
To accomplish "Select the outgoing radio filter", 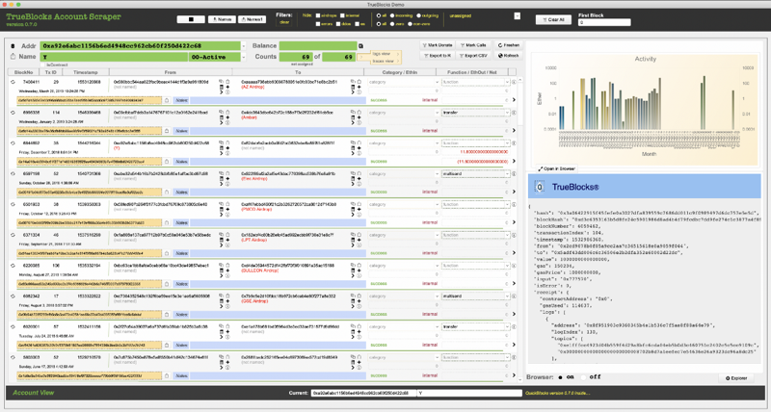I will click(x=418, y=15).
